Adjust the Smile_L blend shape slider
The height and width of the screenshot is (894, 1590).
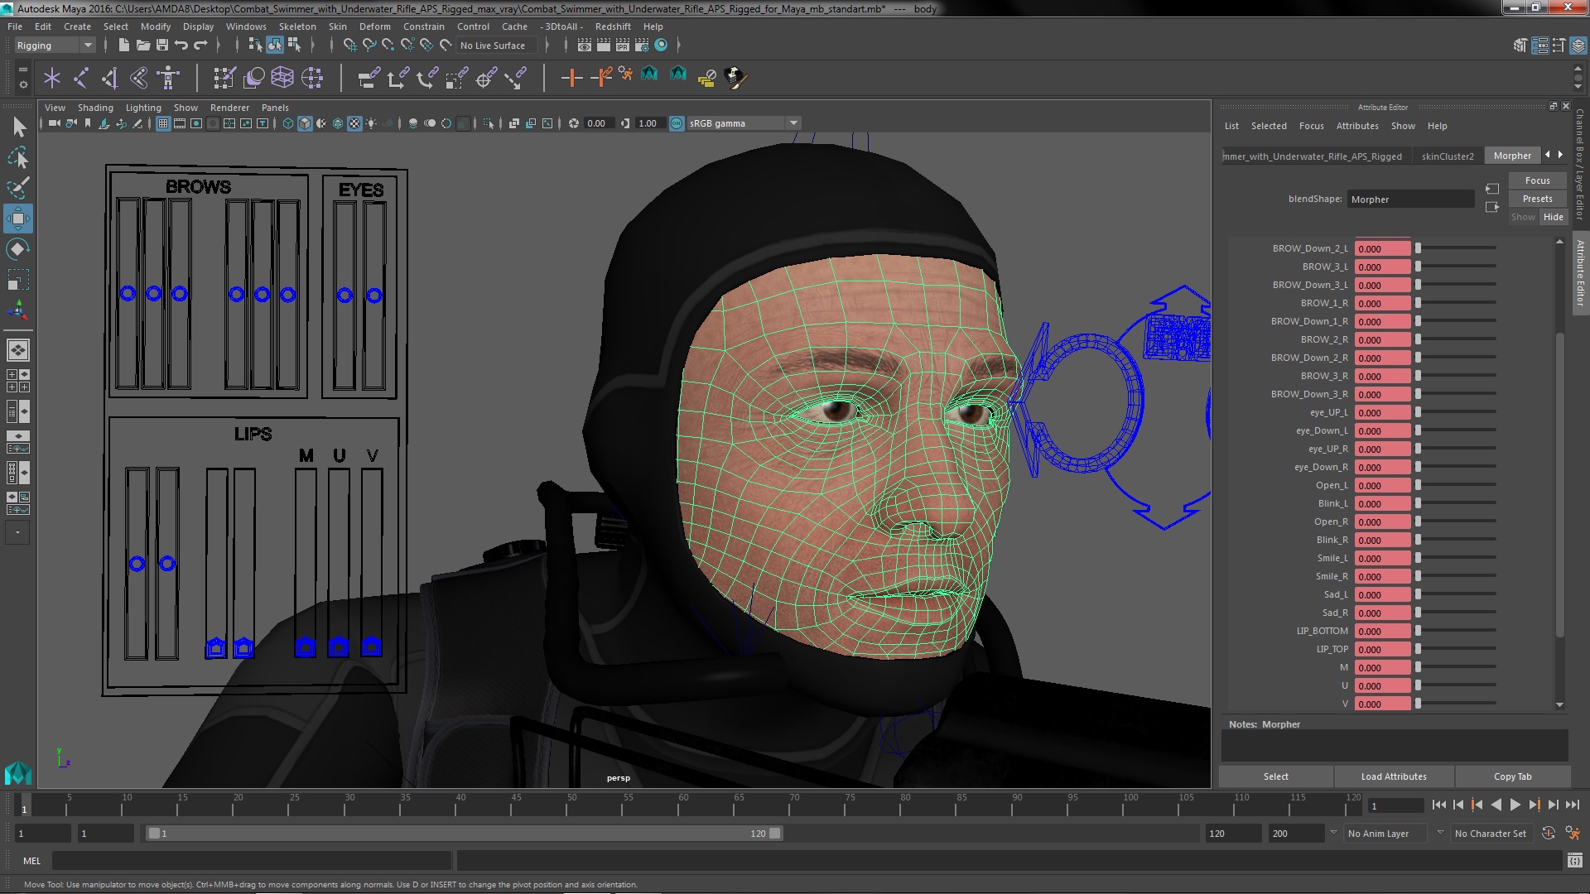[1418, 559]
